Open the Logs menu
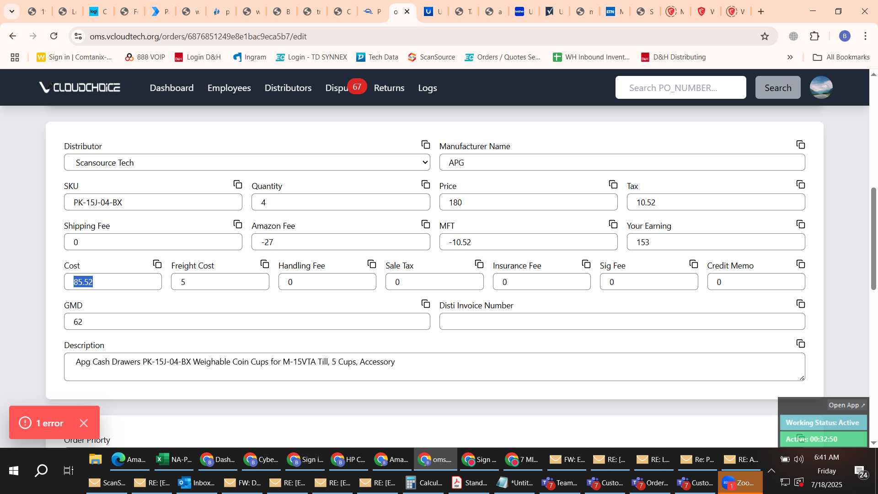The height and width of the screenshot is (494, 878). coord(428,88)
